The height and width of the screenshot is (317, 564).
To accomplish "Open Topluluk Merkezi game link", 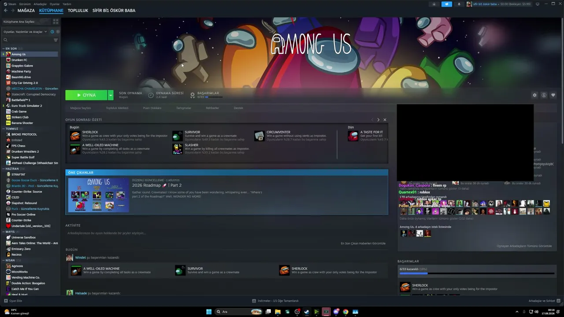I will coord(117,108).
